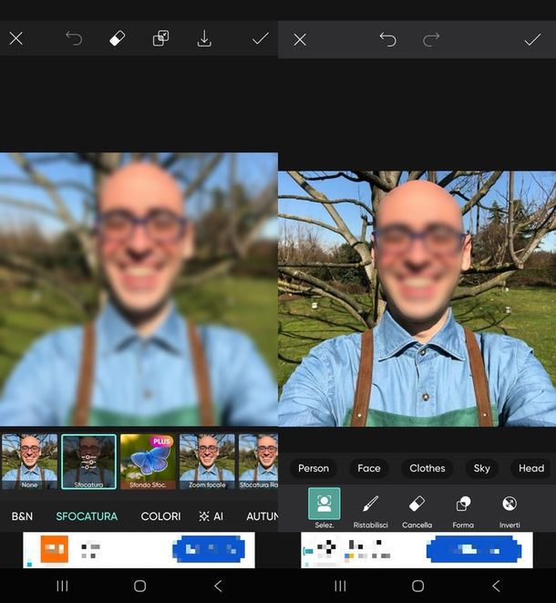The image size is (556, 603).
Task: Tap the download icon in top bar
Action: (x=204, y=38)
